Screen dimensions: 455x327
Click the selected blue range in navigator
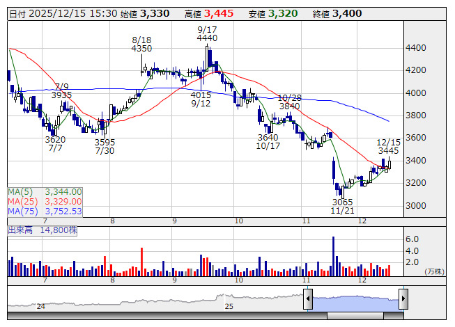355,303
